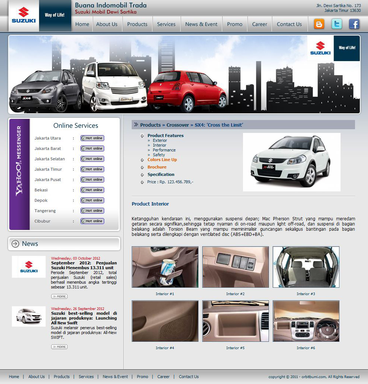368x384 pixels.
Task: Open the Interior feature link
Action: 160,145
